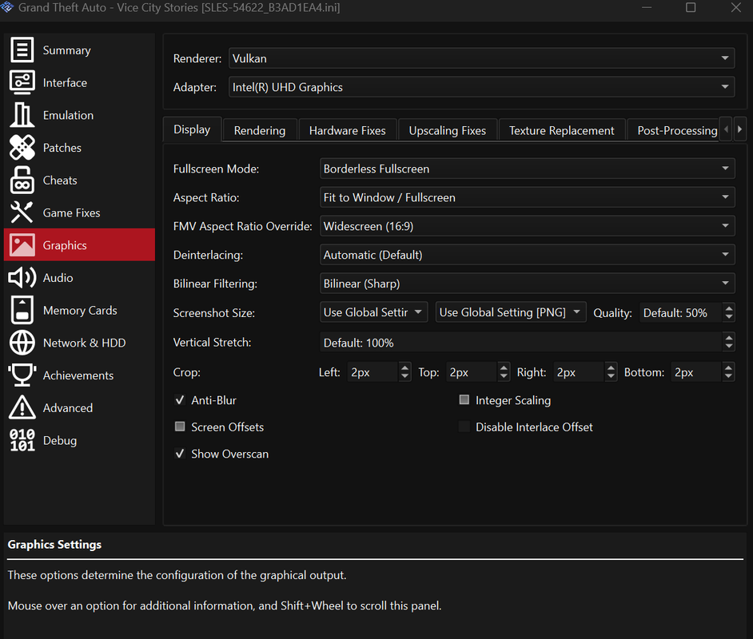The image size is (753, 639).
Task: Toggle the Anti-Blur checkbox
Action: (x=180, y=400)
